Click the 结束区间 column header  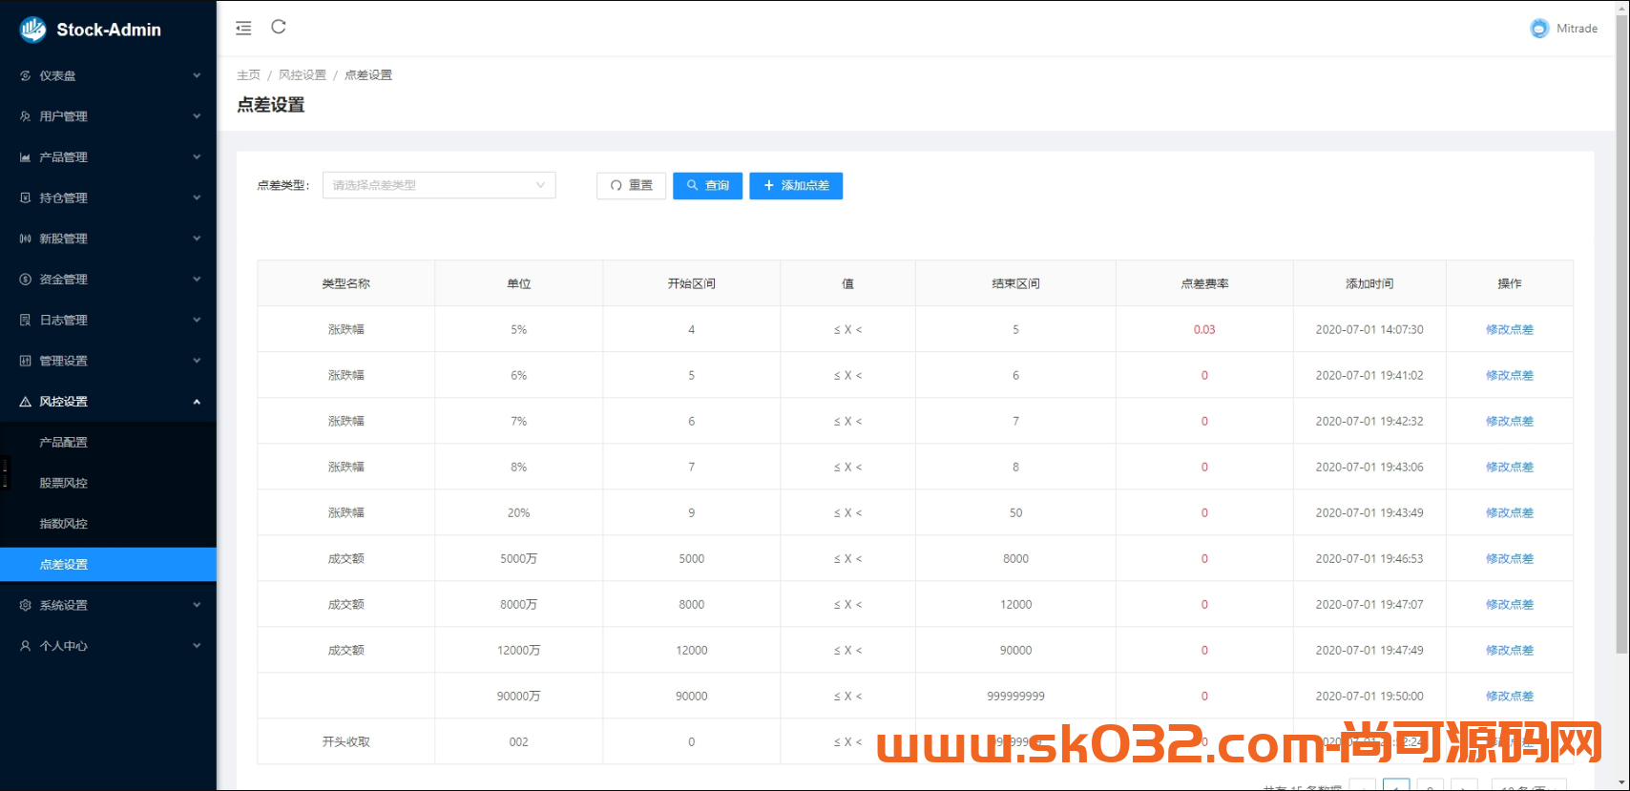[1015, 283]
